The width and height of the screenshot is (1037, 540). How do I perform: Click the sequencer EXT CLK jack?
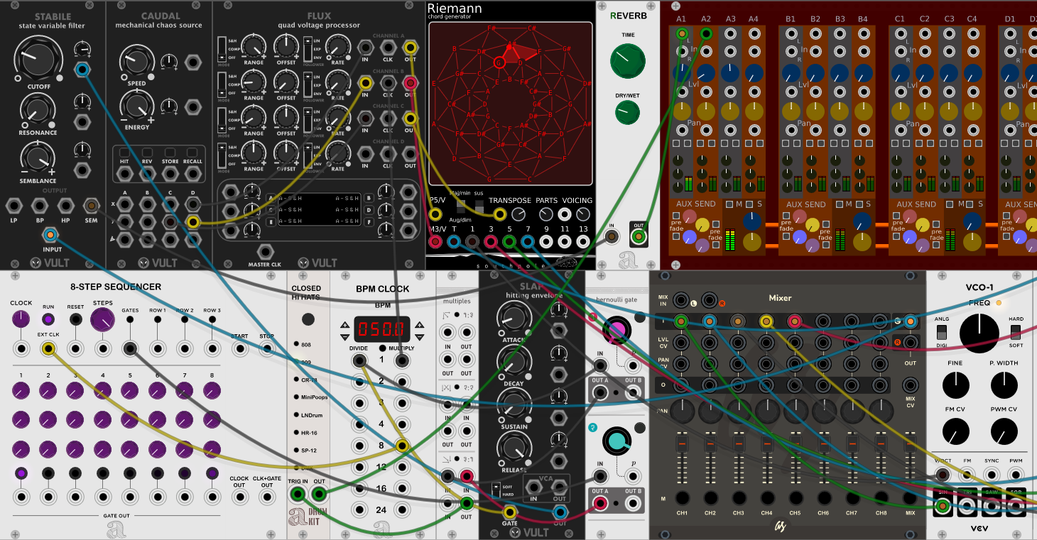pyautogui.click(x=48, y=348)
